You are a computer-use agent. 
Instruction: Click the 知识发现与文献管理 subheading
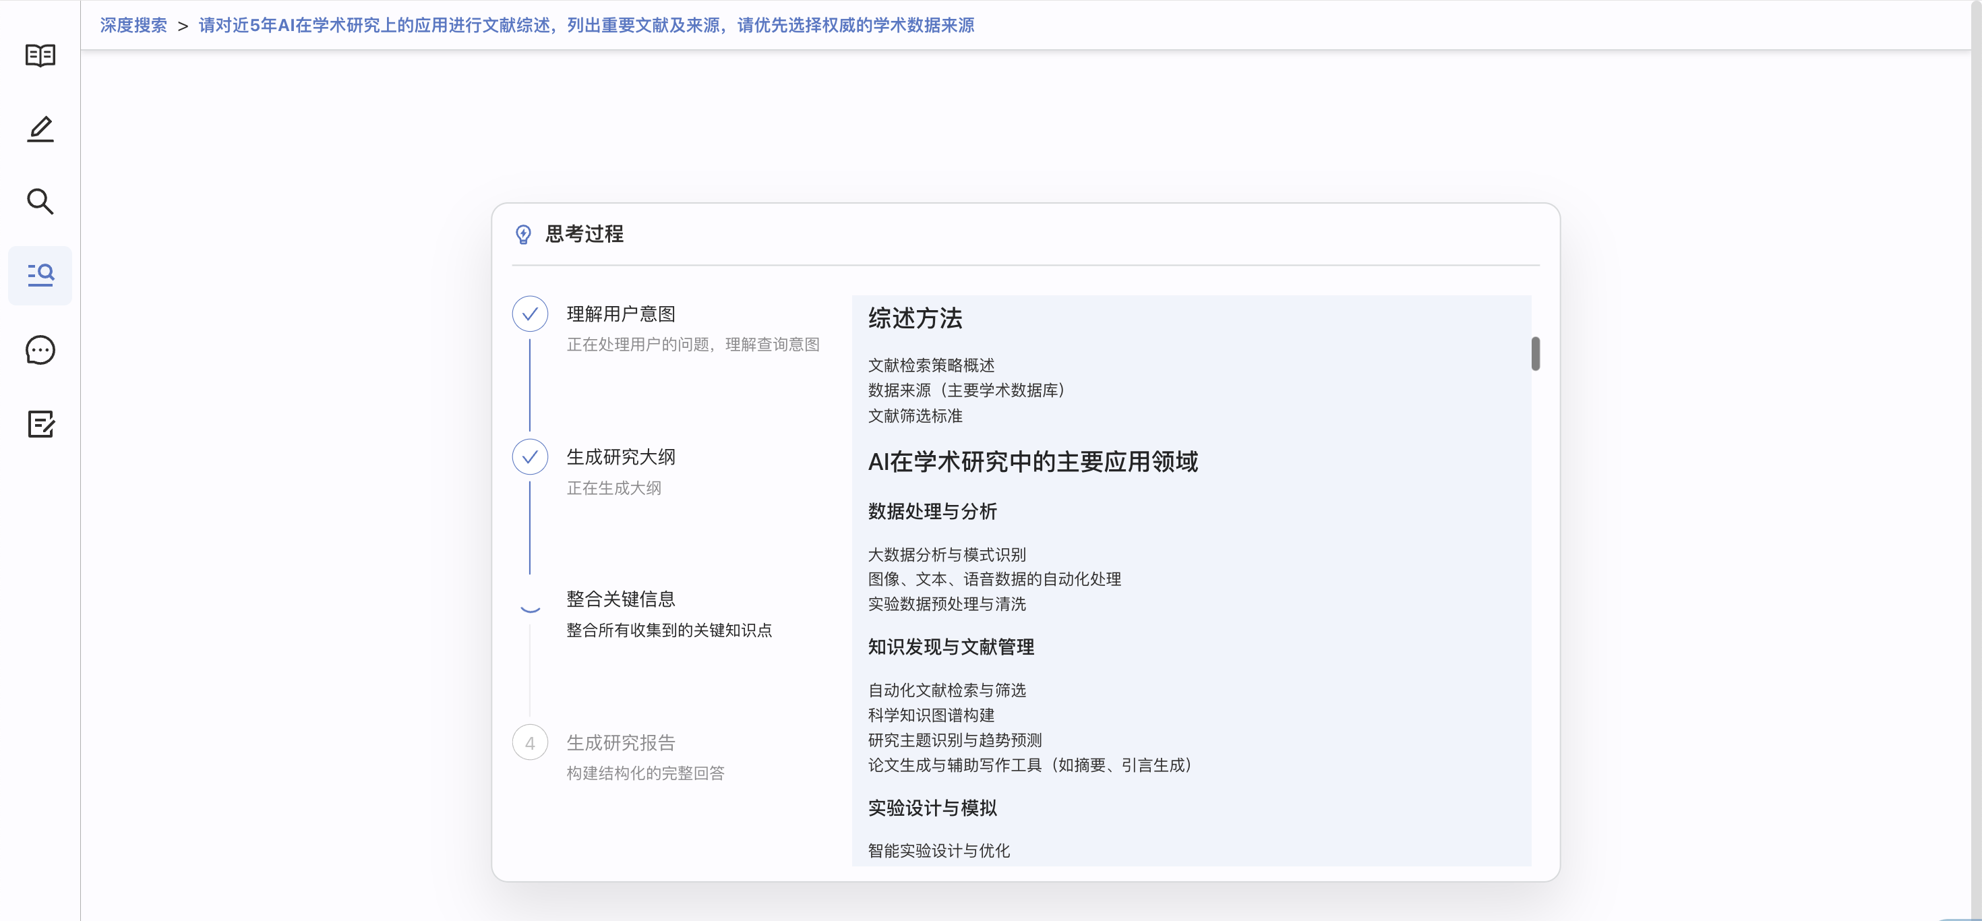pos(951,647)
